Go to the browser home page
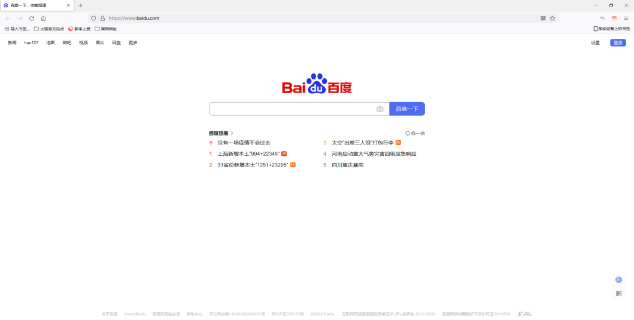This screenshot has width=634, height=320. (43, 18)
